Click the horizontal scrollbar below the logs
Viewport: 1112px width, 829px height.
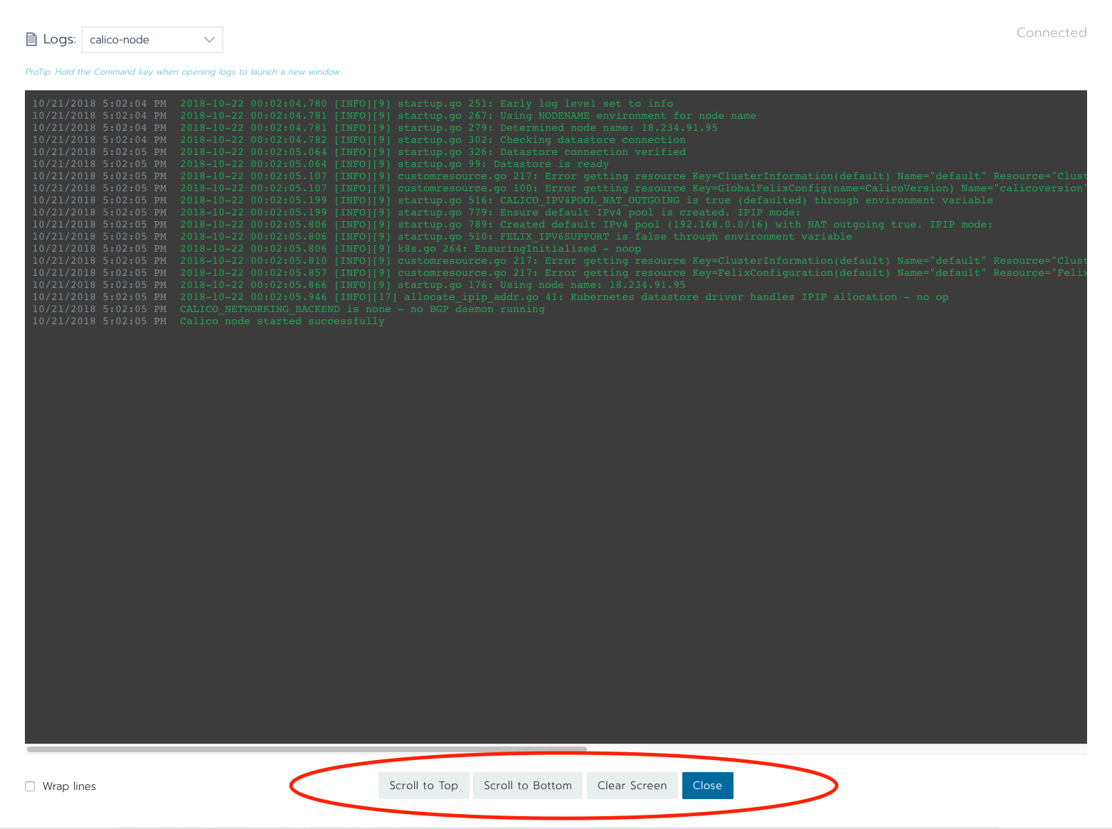click(x=306, y=749)
